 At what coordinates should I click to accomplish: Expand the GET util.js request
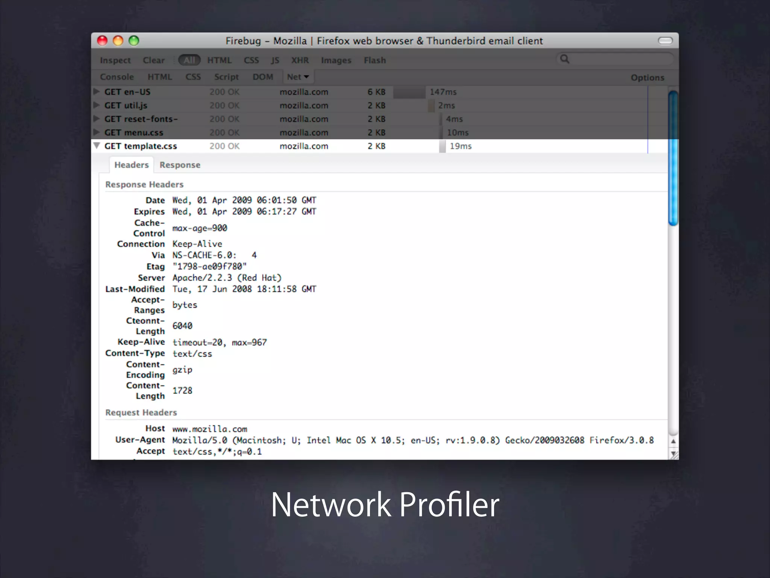[x=97, y=105]
